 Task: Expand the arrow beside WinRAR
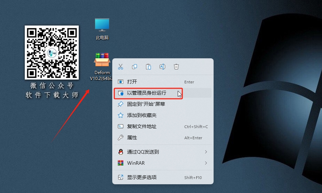coord(206,163)
